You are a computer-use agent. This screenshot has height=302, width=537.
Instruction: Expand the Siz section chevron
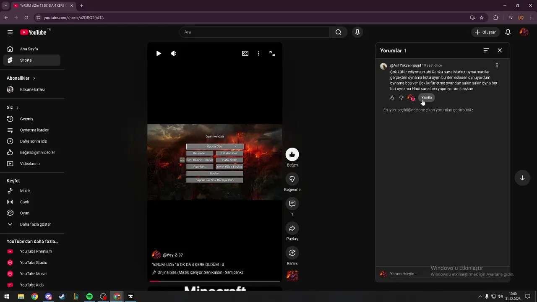(x=17, y=108)
